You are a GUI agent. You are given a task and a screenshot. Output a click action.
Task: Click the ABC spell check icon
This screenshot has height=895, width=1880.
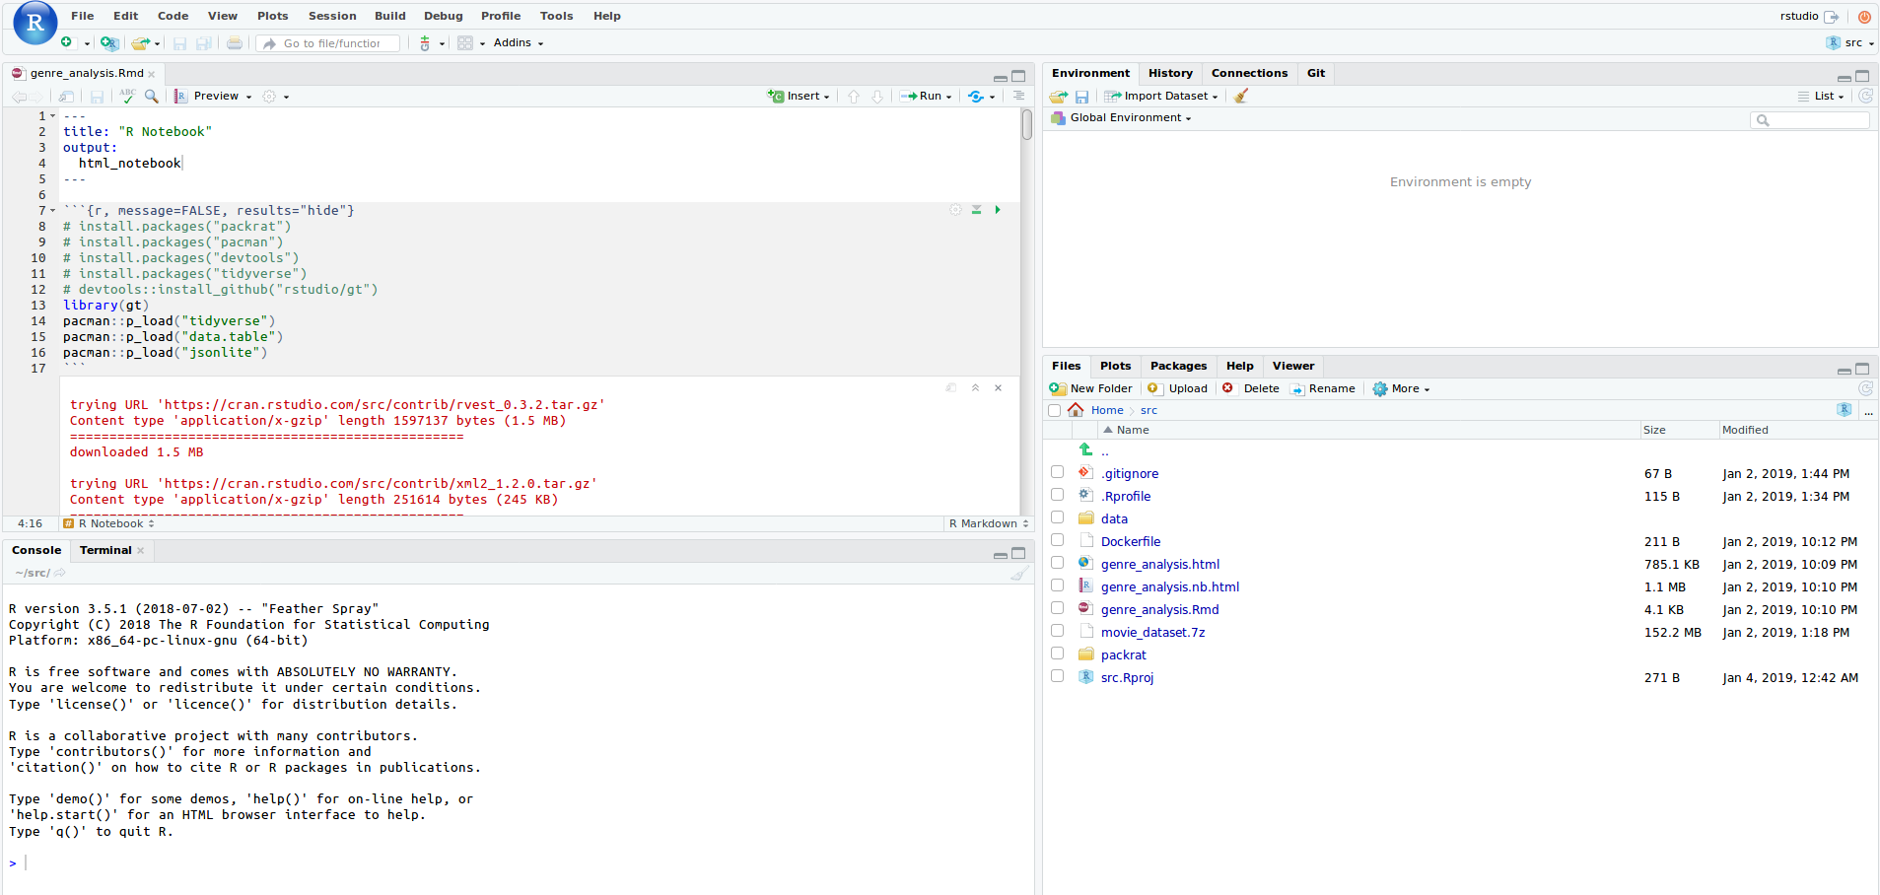click(x=128, y=96)
